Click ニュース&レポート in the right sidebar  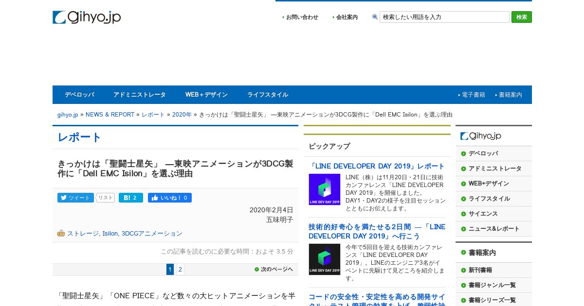pyautogui.click(x=494, y=229)
